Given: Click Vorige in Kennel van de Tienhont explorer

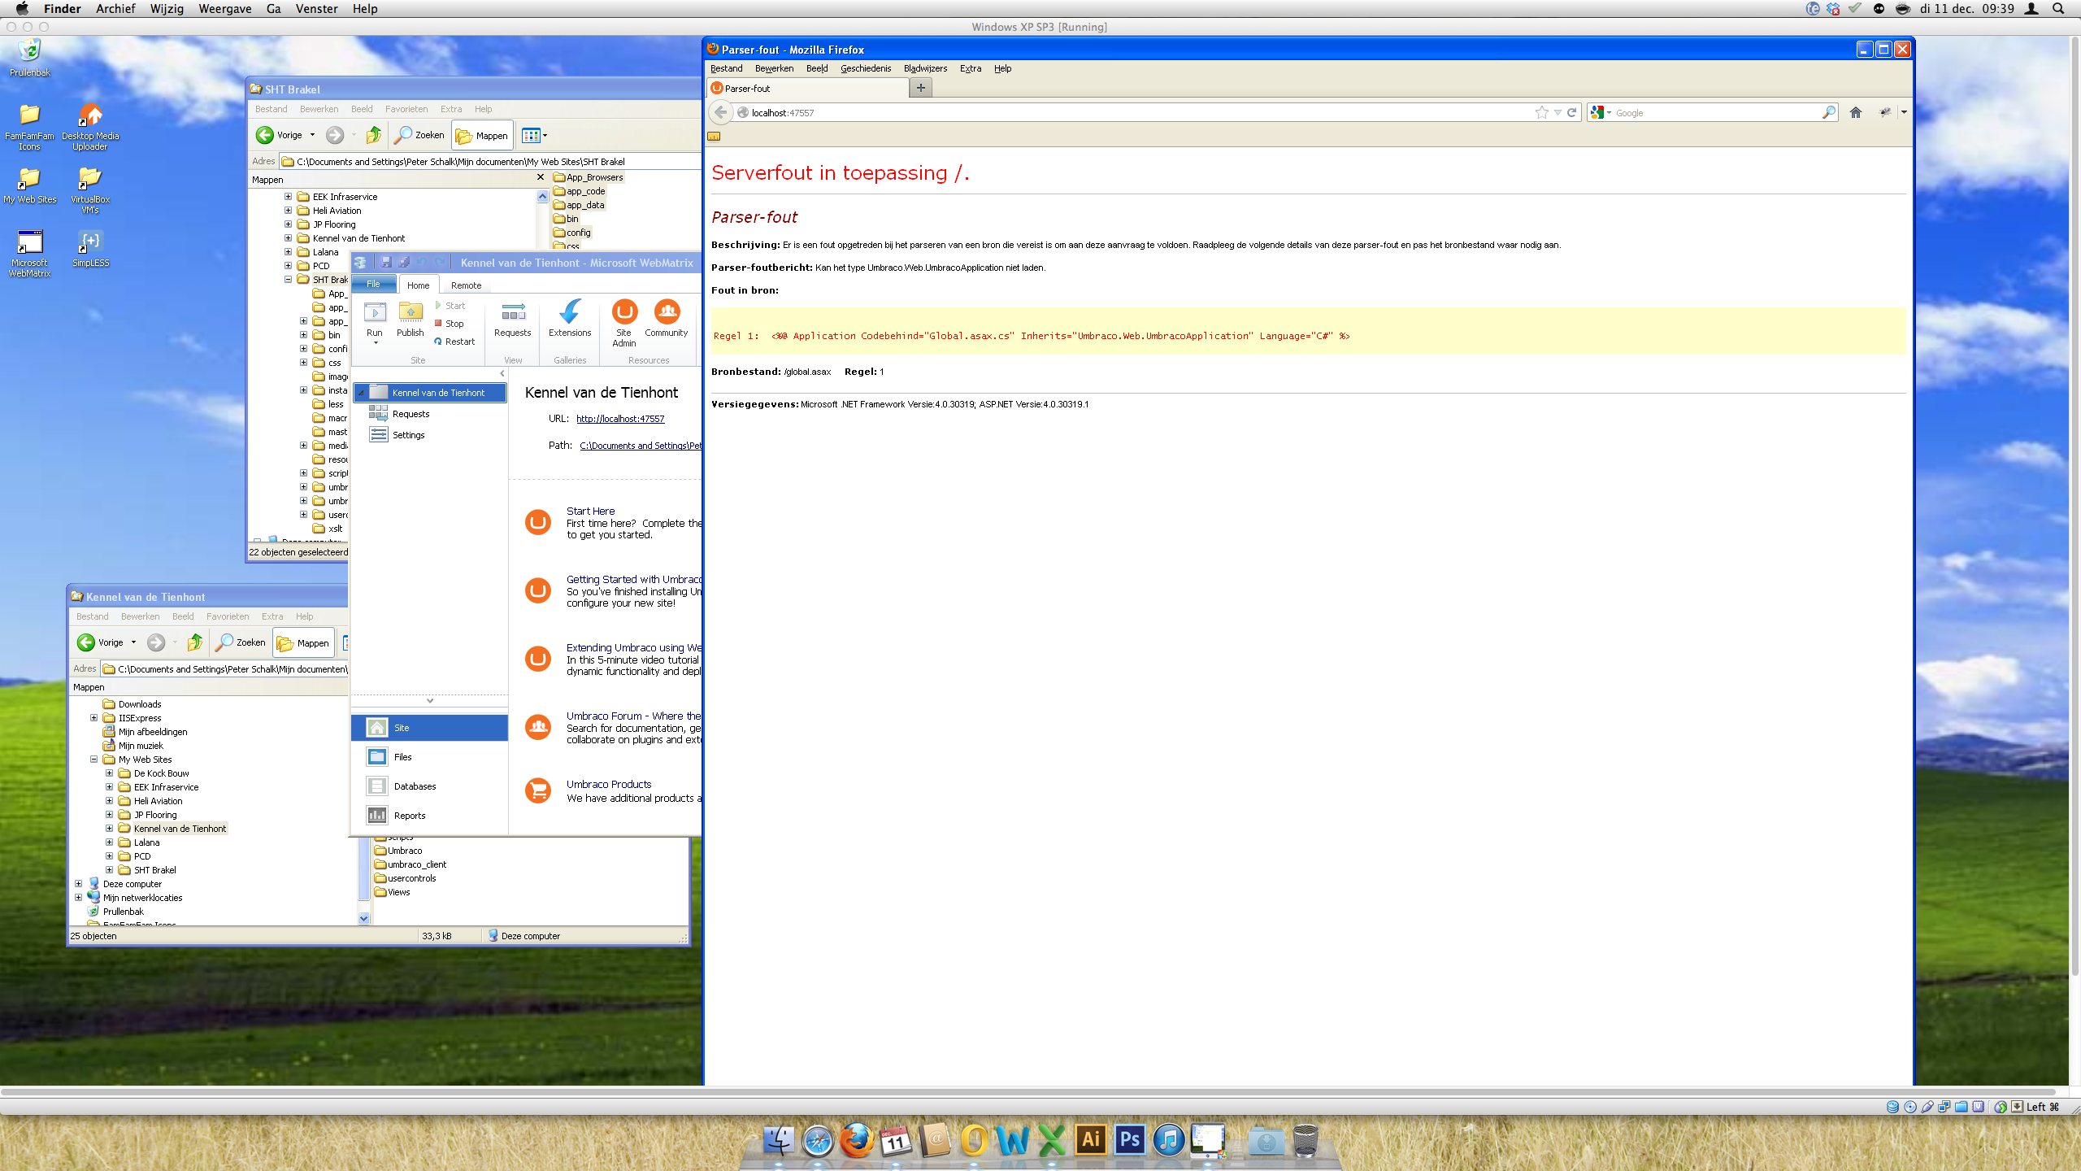Looking at the screenshot, I should click(x=101, y=642).
